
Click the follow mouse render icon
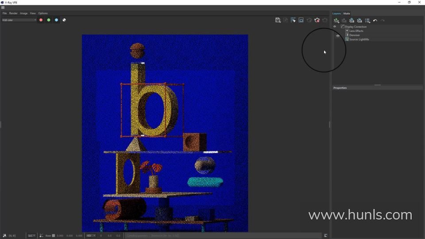click(293, 20)
